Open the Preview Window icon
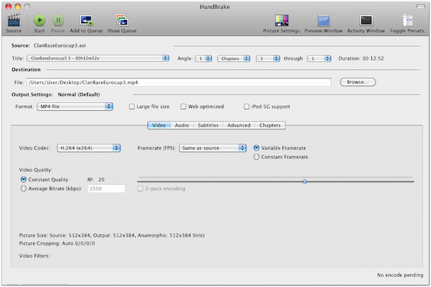The height and width of the screenshot is (287, 431). click(323, 20)
